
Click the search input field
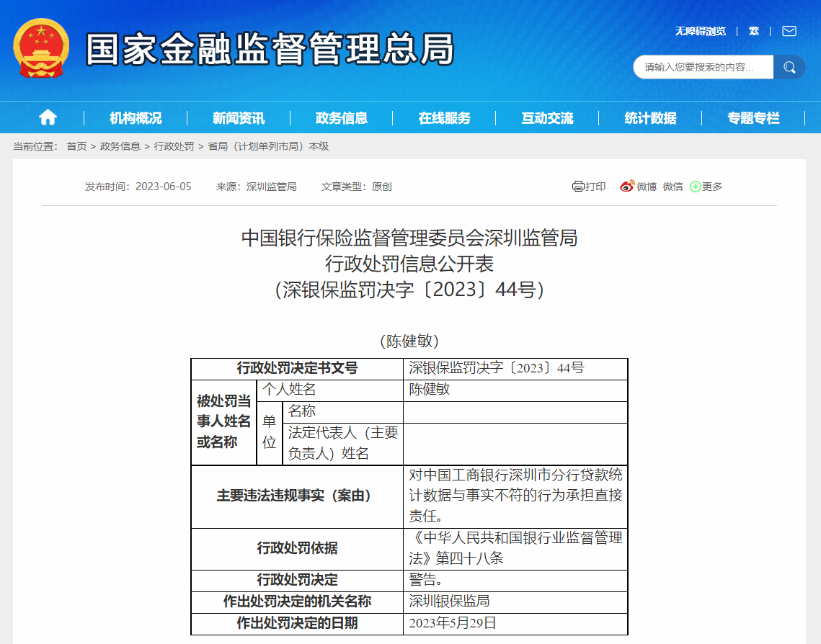point(704,67)
